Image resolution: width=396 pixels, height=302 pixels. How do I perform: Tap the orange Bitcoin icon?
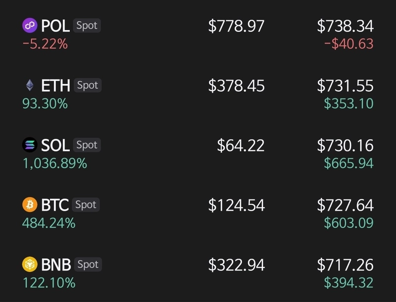(30, 204)
